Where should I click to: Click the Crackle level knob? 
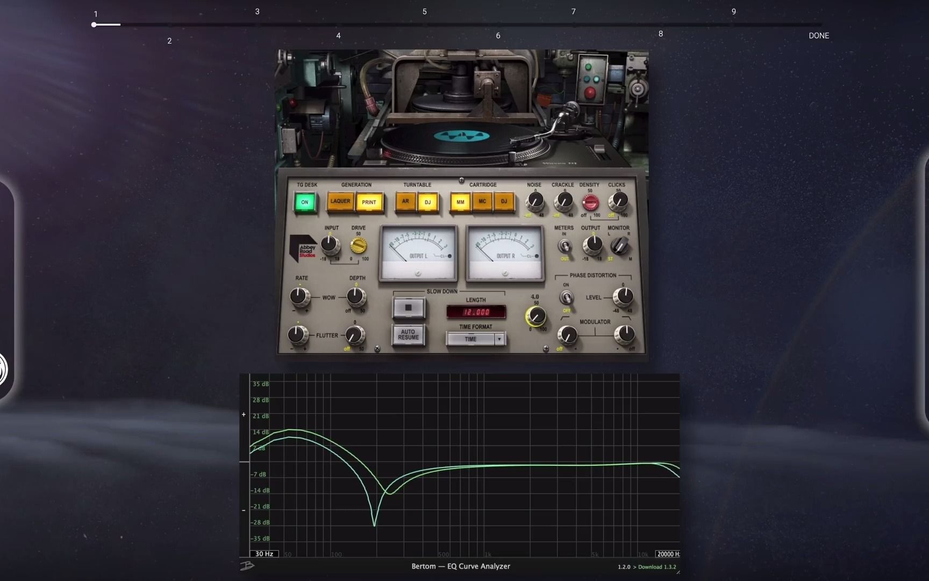coord(563,201)
